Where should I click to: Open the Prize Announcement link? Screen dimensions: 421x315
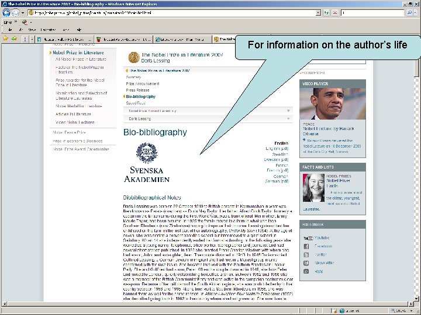(143, 84)
